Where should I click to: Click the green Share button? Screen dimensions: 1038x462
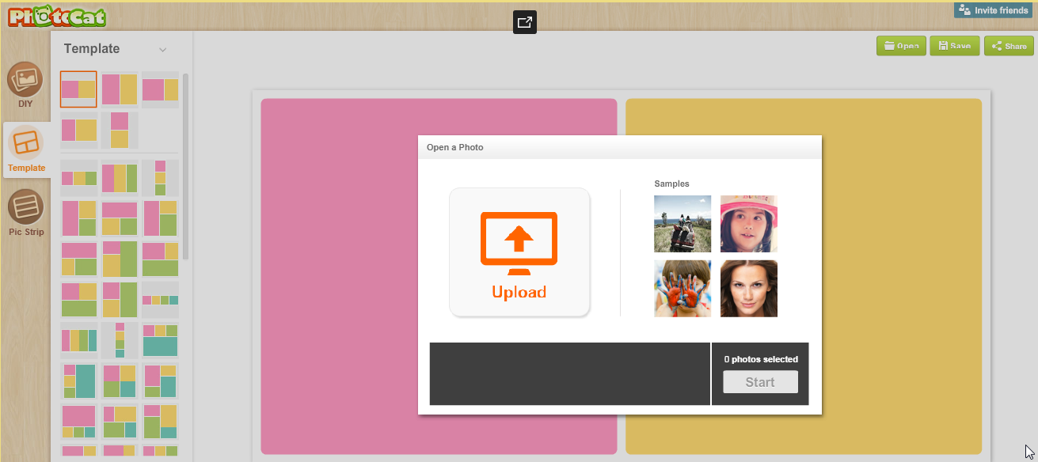pyautogui.click(x=1008, y=46)
